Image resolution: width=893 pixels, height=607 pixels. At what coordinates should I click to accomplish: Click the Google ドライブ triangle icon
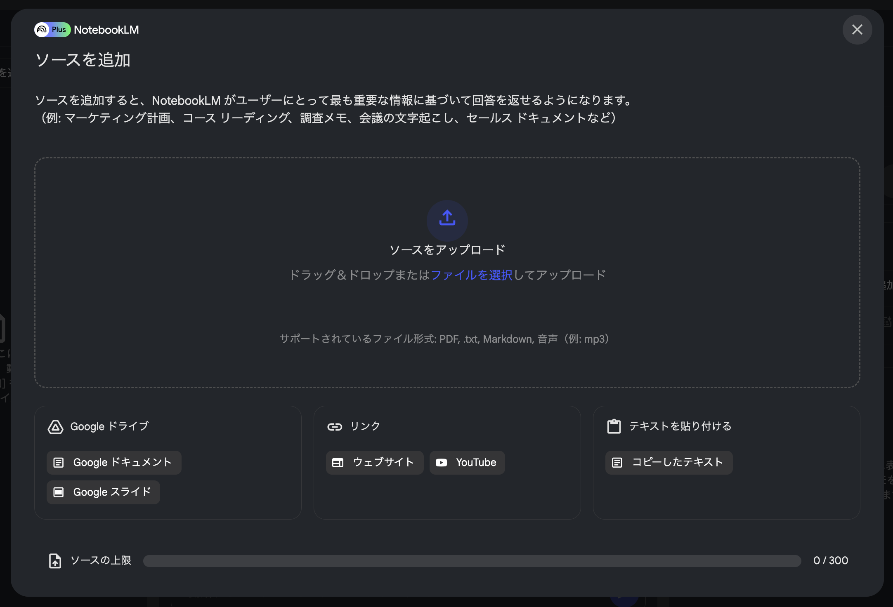[x=57, y=426]
